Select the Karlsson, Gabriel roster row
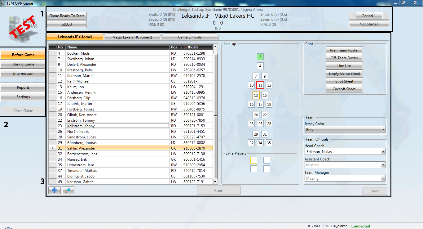This screenshot has height=229, width=423. point(131,182)
